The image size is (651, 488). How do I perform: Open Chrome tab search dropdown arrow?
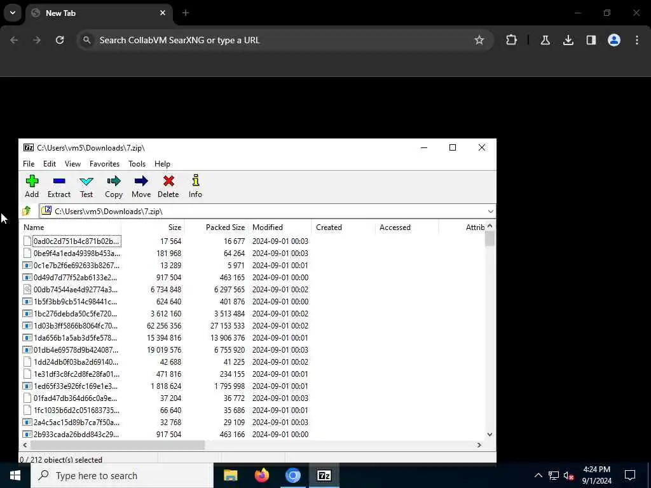[13, 13]
